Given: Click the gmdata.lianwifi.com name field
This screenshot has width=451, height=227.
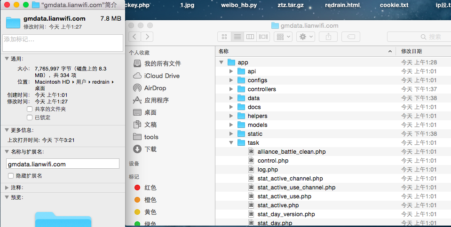Looking at the screenshot, I should (x=63, y=164).
